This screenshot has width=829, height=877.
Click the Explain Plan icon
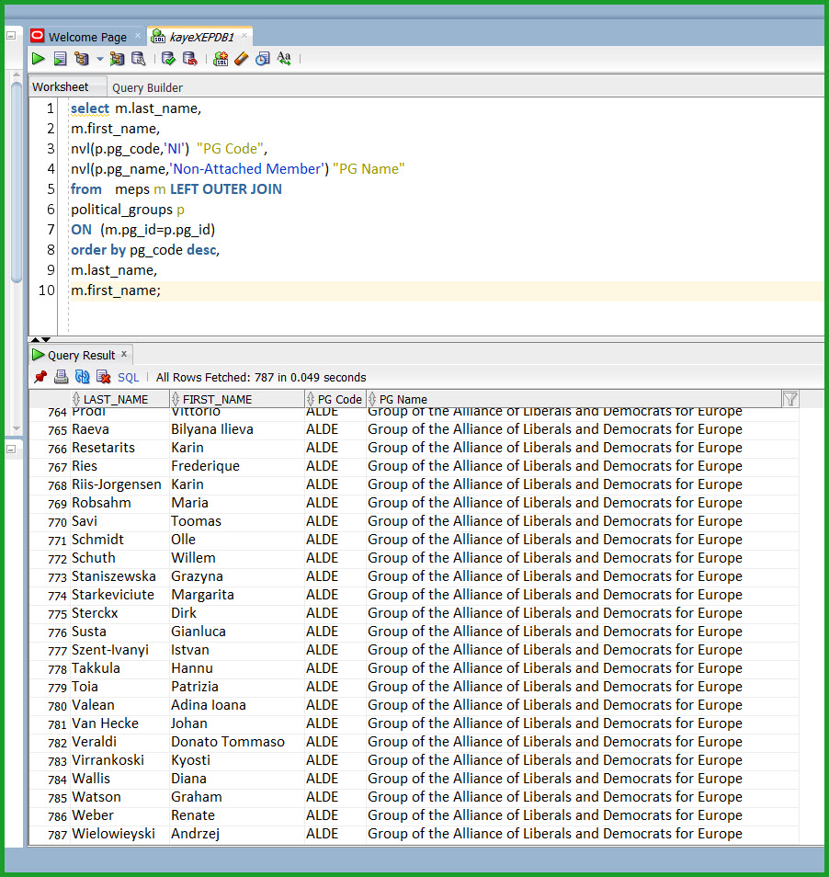82,58
